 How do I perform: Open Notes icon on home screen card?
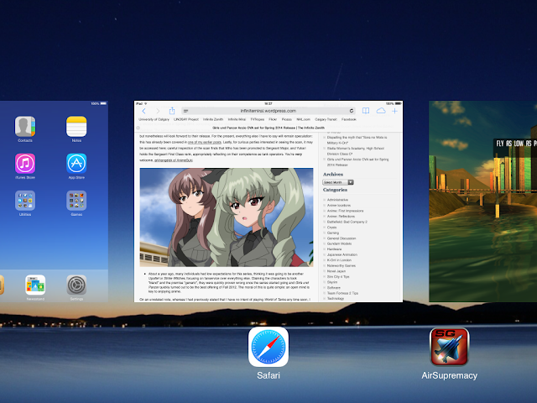(x=76, y=126)
